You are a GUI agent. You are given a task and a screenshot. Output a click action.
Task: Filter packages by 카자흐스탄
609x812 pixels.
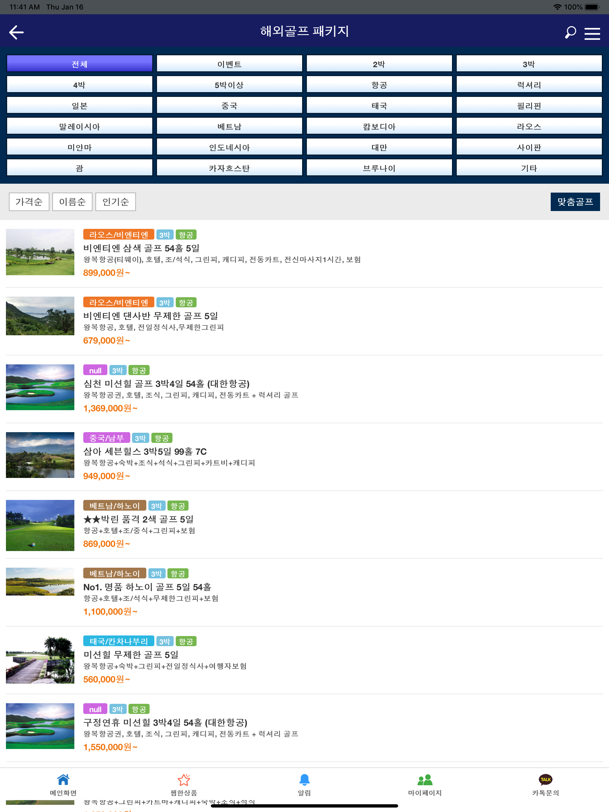tap(230, 168)
